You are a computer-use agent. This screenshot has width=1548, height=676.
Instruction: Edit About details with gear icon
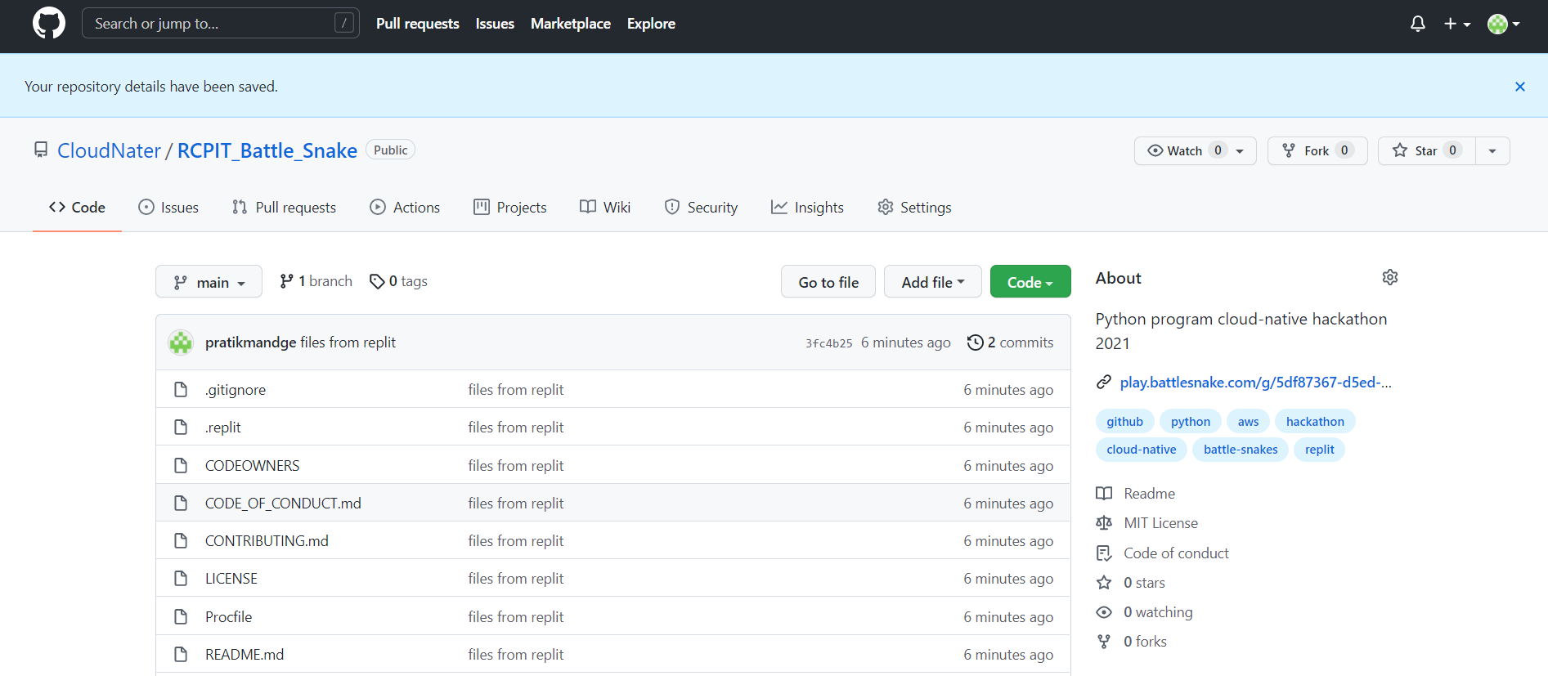tap(1390, 278)
